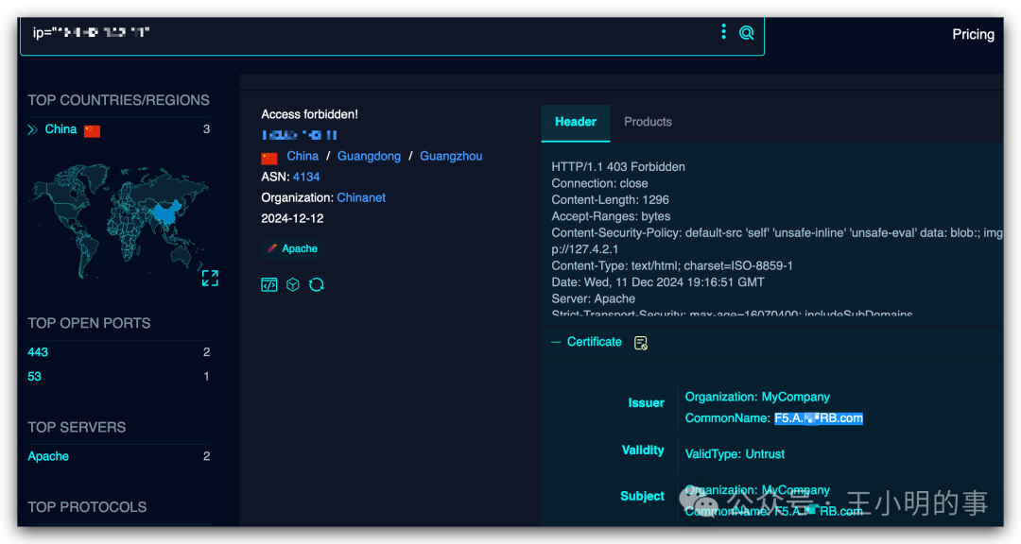Click the refresh icon under Apache tag
Viewport: 1021px width, 544px height.
tap(317, 284)
